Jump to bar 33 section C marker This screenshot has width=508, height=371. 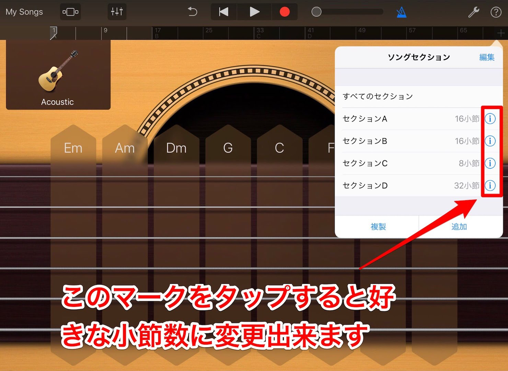tap(260, 33)
